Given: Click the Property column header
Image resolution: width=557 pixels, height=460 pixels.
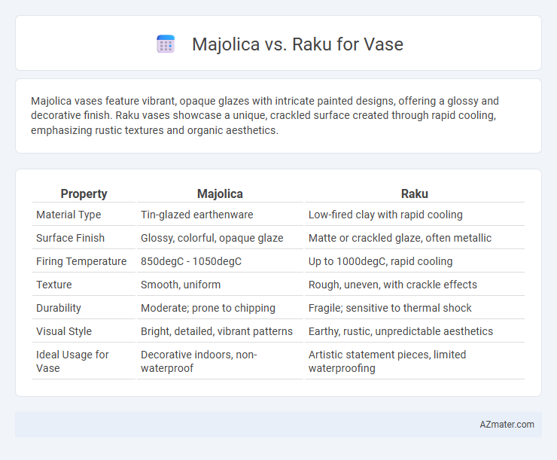Looking at the screenshot, I should pyautogui.click(x=84, y=194).
